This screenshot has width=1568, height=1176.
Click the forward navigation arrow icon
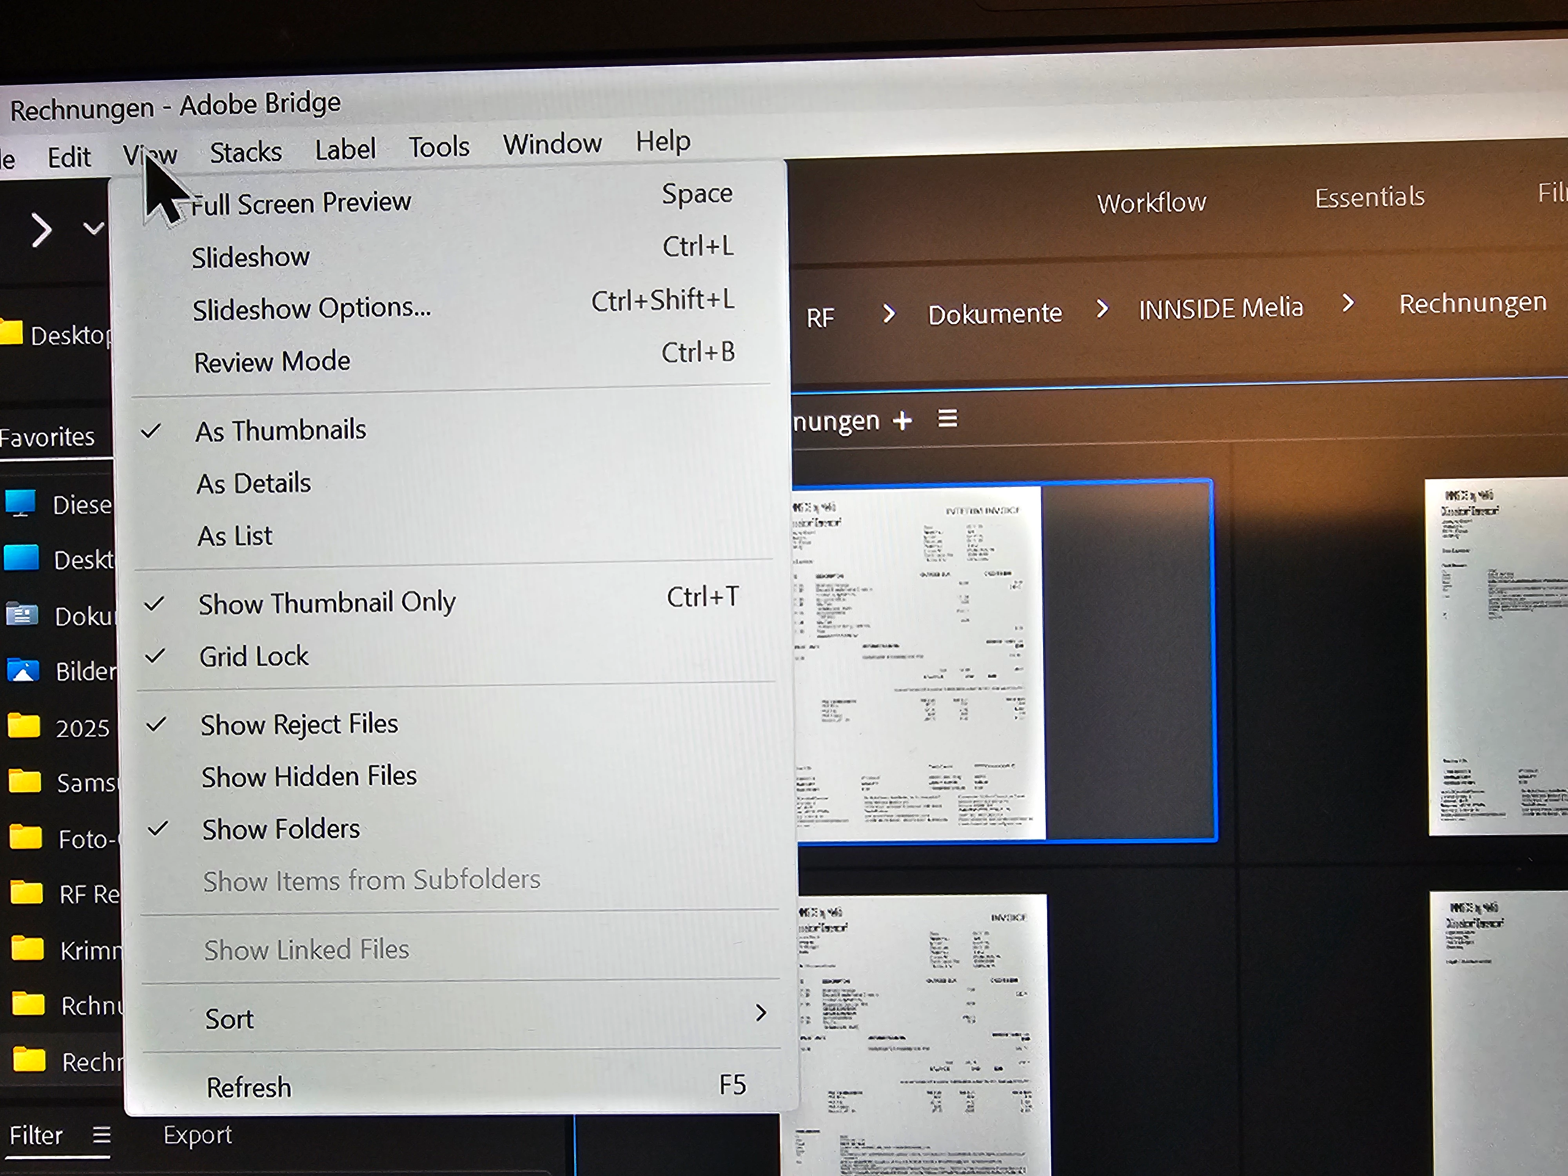42,230
